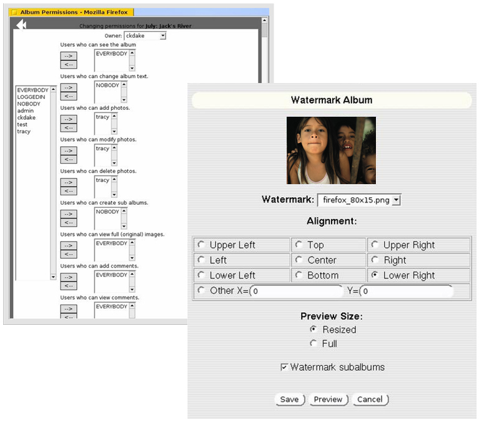Screen dimensions: 479x422
Task: Choose Upper Right alignment
Action: pyautogui.click(x=375, y=245)
